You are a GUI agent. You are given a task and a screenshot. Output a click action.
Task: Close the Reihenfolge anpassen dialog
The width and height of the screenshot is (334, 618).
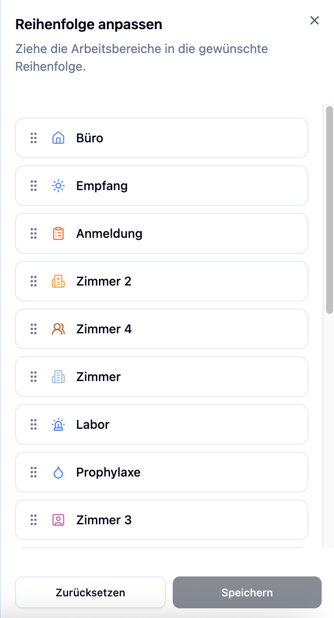click(315, 20)
